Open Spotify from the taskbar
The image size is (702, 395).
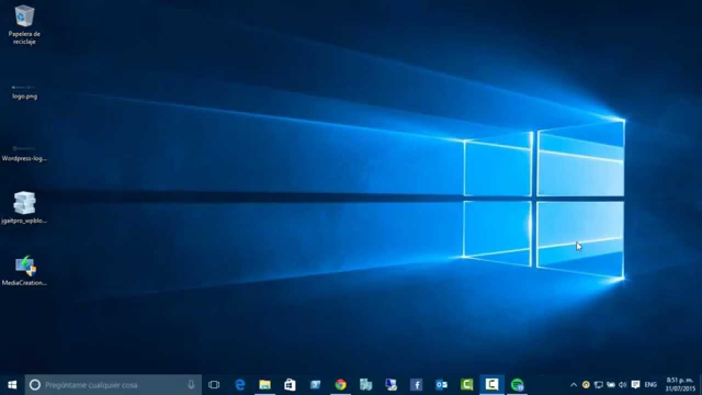(517, 385)
